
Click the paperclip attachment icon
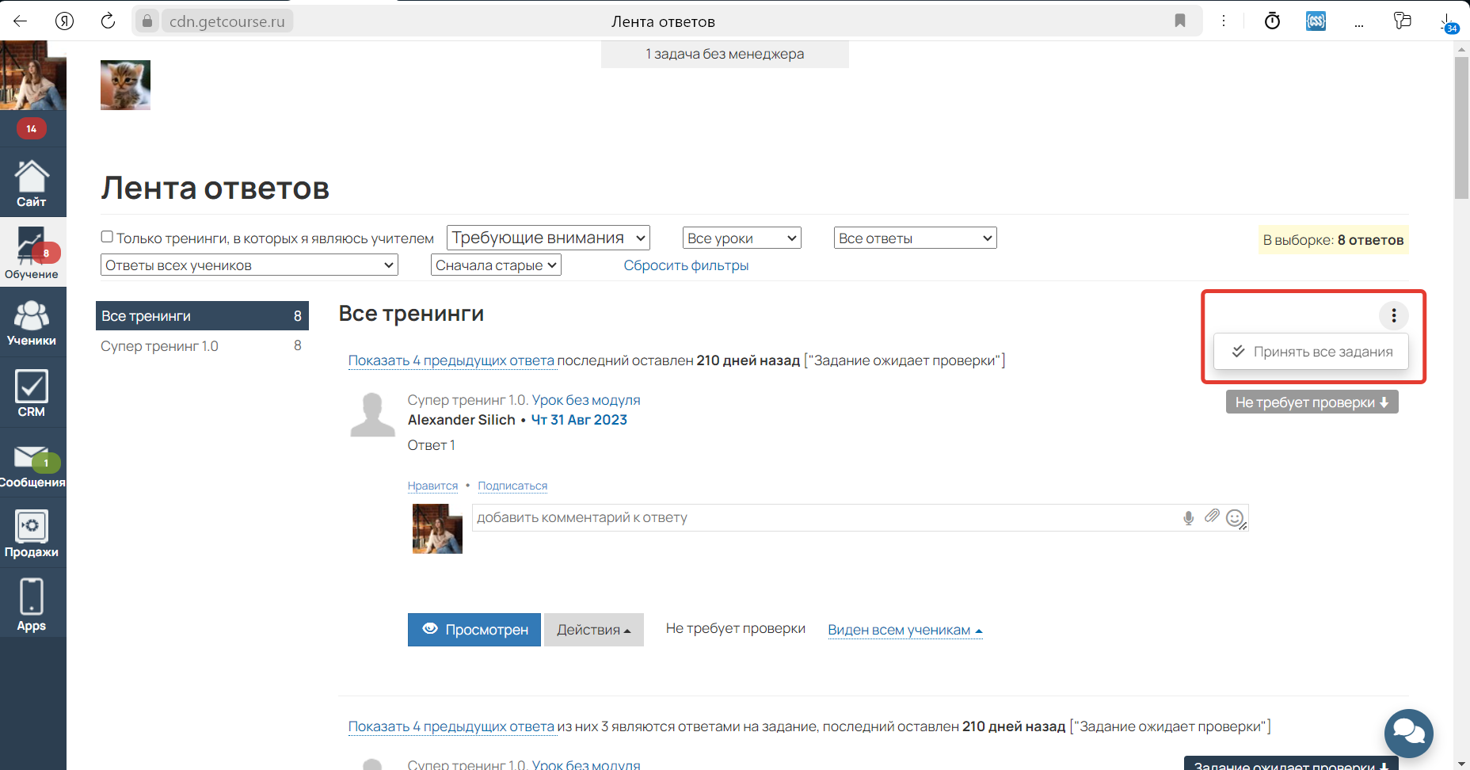point(1212,517)
